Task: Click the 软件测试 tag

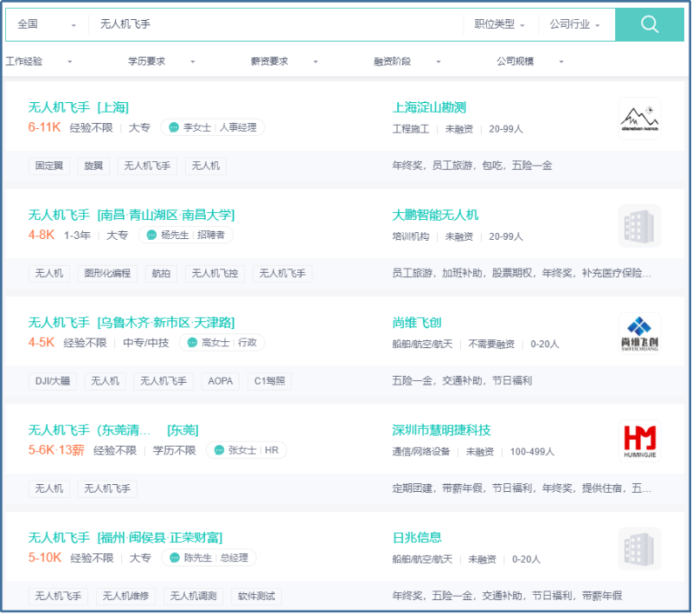Action: [256, 597]
